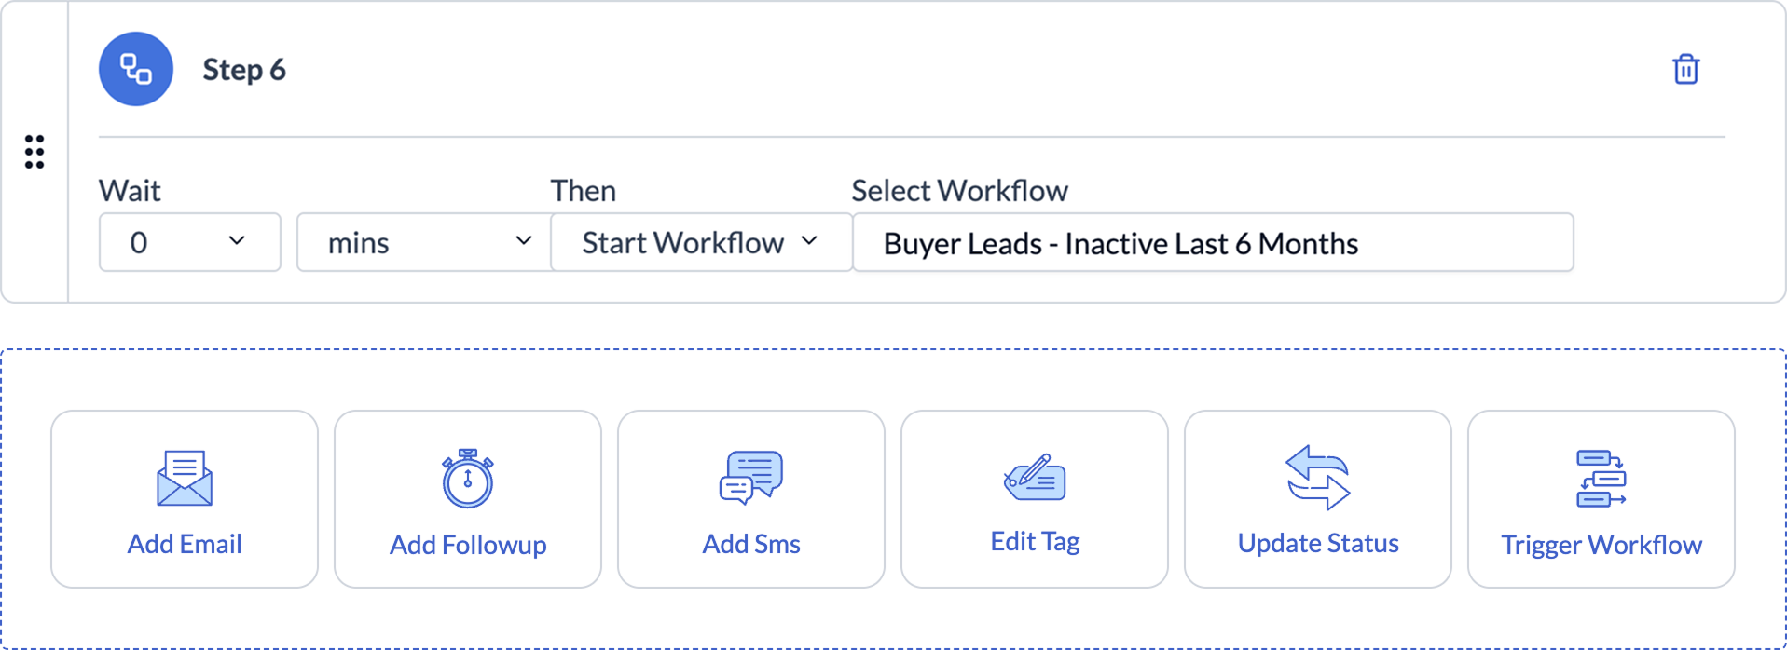The width and height of the screenshot is (1787, 650).
Task: Click the swap arrows Update Status icon
Action: point(1318,478)
